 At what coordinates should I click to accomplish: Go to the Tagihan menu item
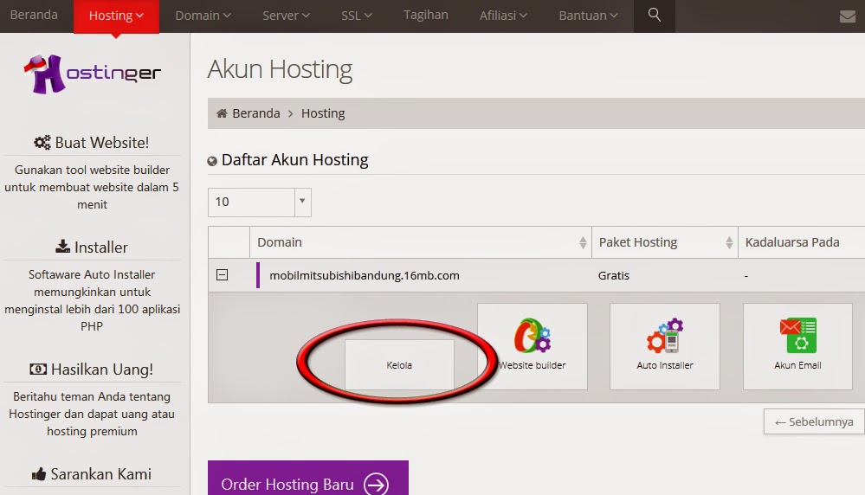[426, 15]
